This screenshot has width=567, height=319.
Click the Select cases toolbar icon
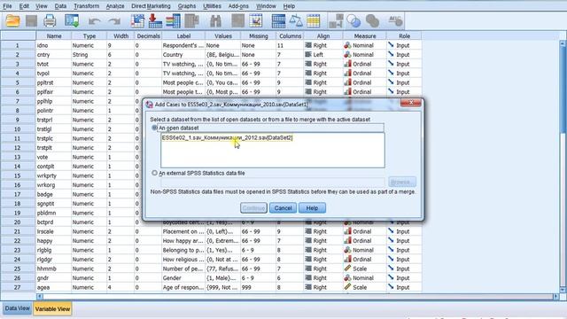coord(313,21)
